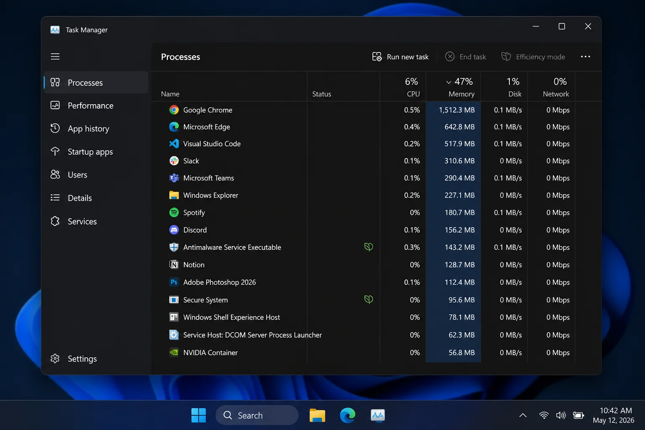
Task: Open the Windows Start menu
Action: [x=199, y=415]
